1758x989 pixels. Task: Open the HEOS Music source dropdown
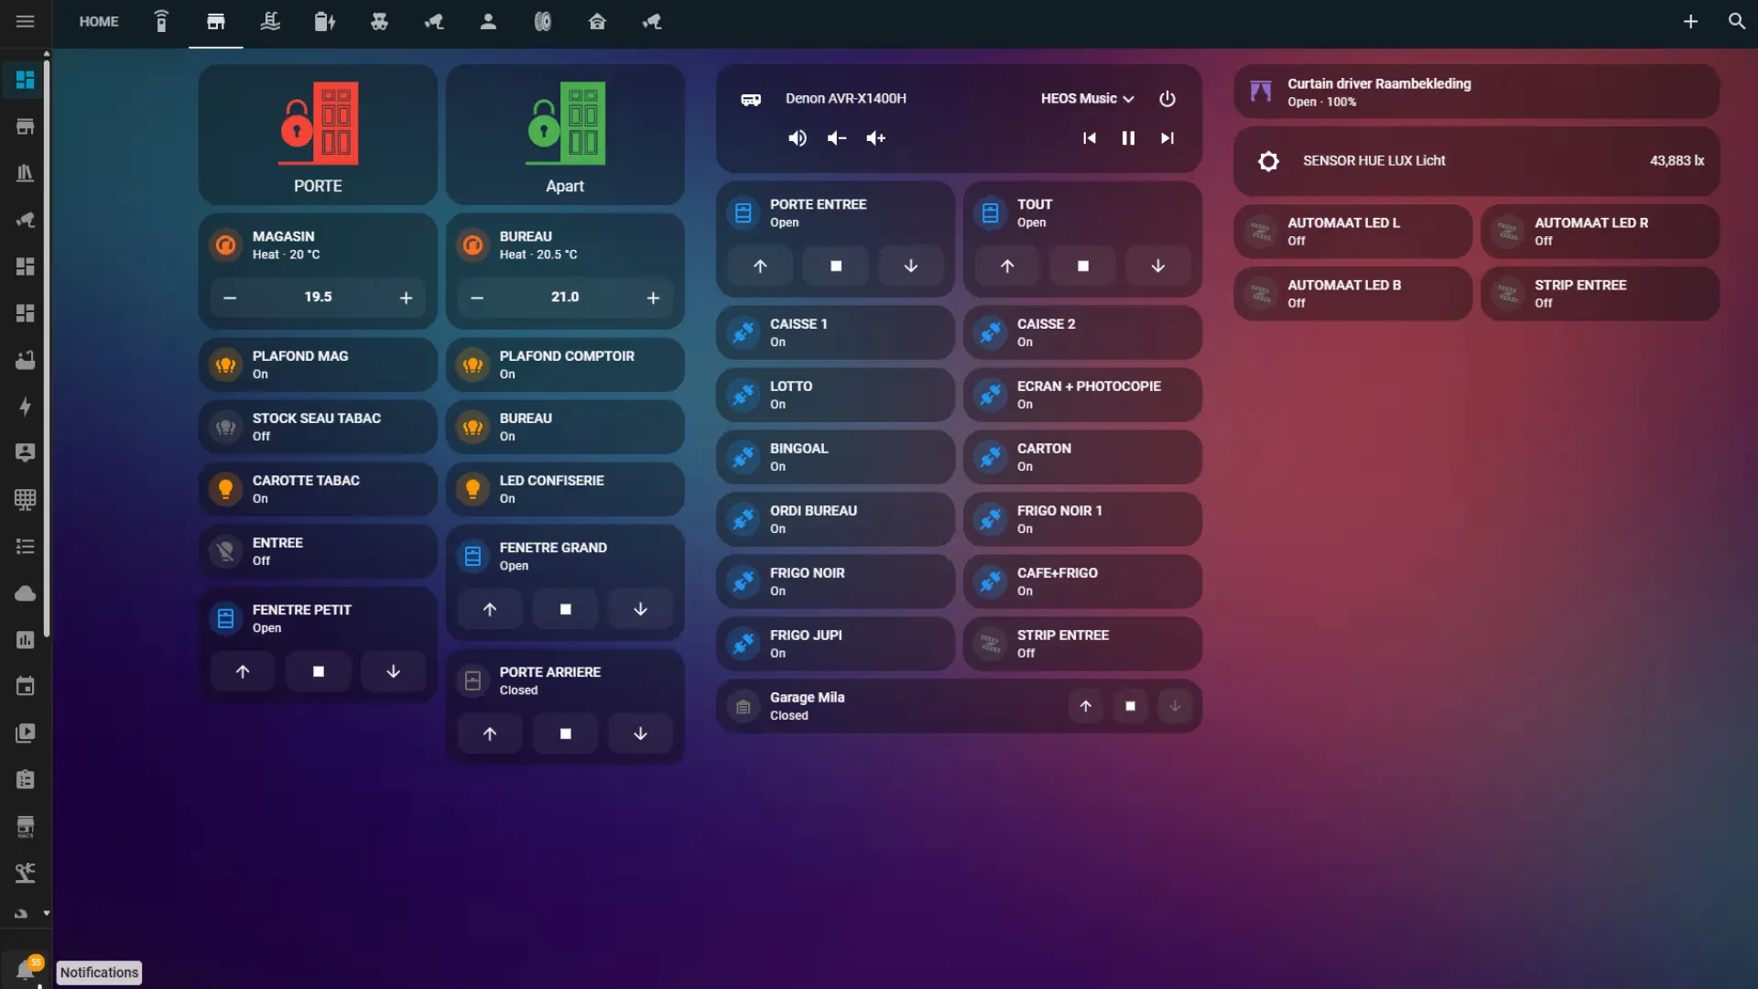1086,99
